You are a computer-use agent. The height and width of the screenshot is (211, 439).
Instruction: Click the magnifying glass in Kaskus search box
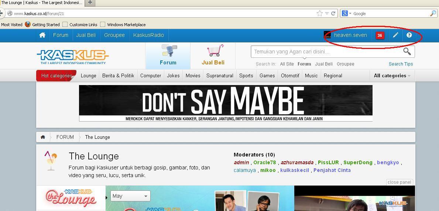point(407,51)
